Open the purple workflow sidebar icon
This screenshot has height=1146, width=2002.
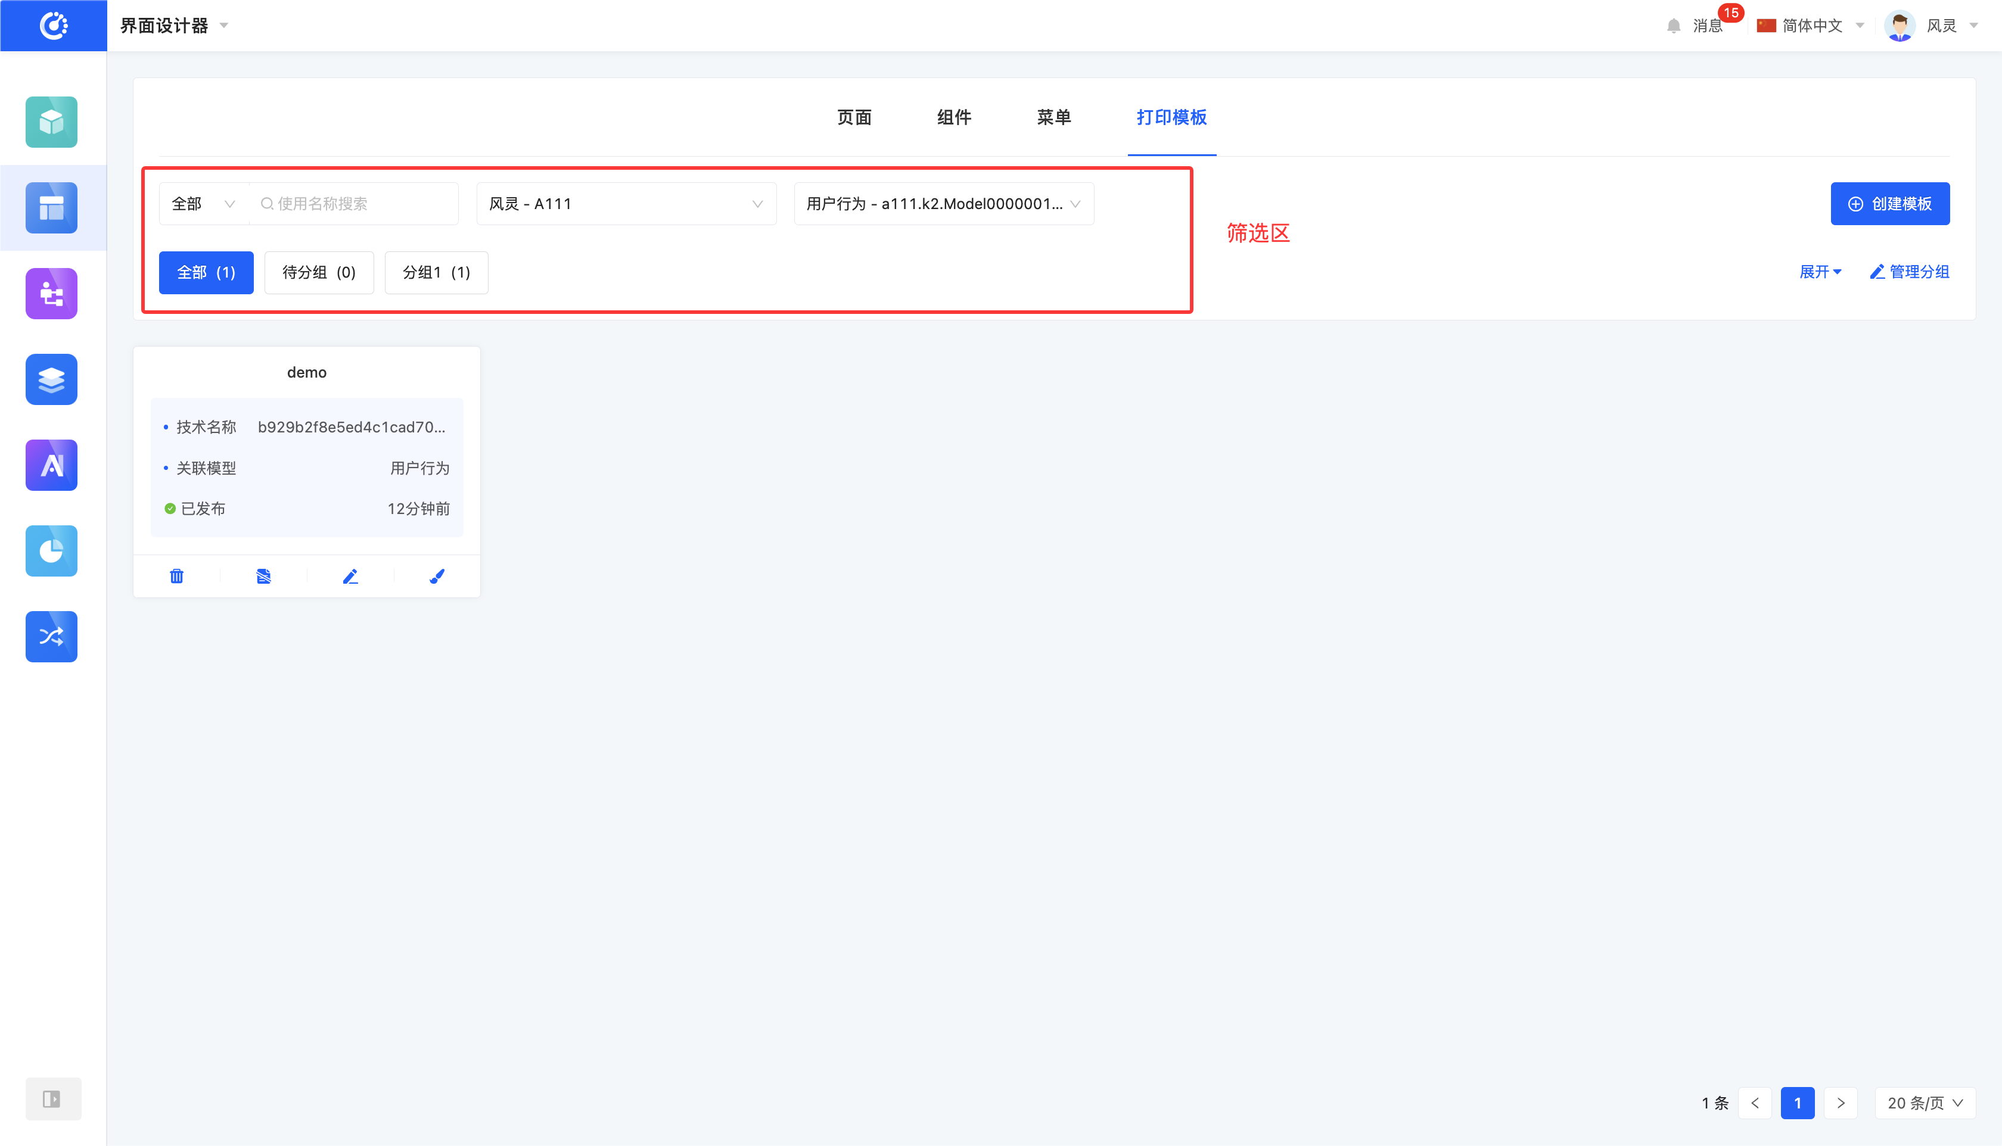51,294
